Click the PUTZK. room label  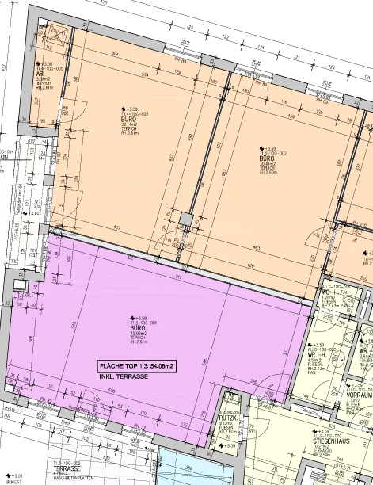coord(228,417)
